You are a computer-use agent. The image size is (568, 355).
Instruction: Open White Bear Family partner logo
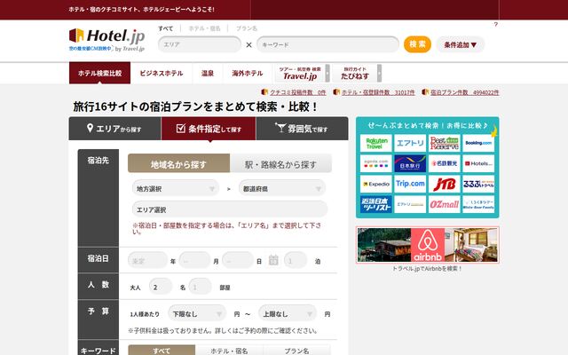(478, 204)
